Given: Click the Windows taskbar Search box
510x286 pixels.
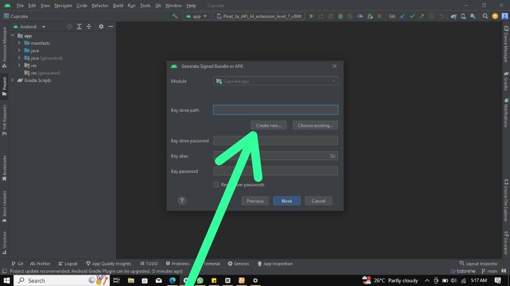Looking at the screenshot, I should [x=62, y=280].
